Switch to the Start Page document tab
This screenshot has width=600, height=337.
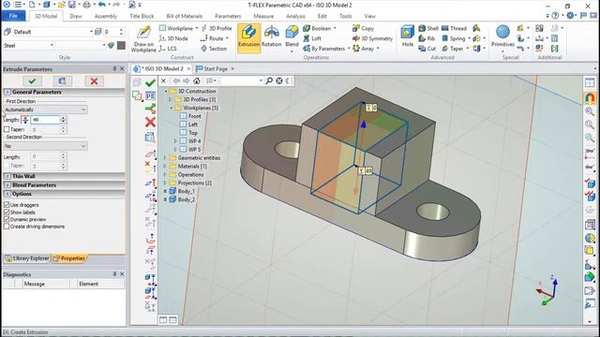(x=215, y=68)
